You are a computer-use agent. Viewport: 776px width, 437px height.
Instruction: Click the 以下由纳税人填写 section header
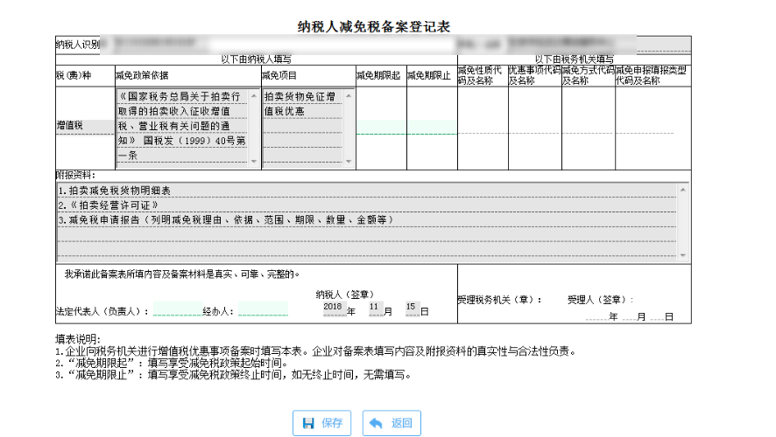256,59
